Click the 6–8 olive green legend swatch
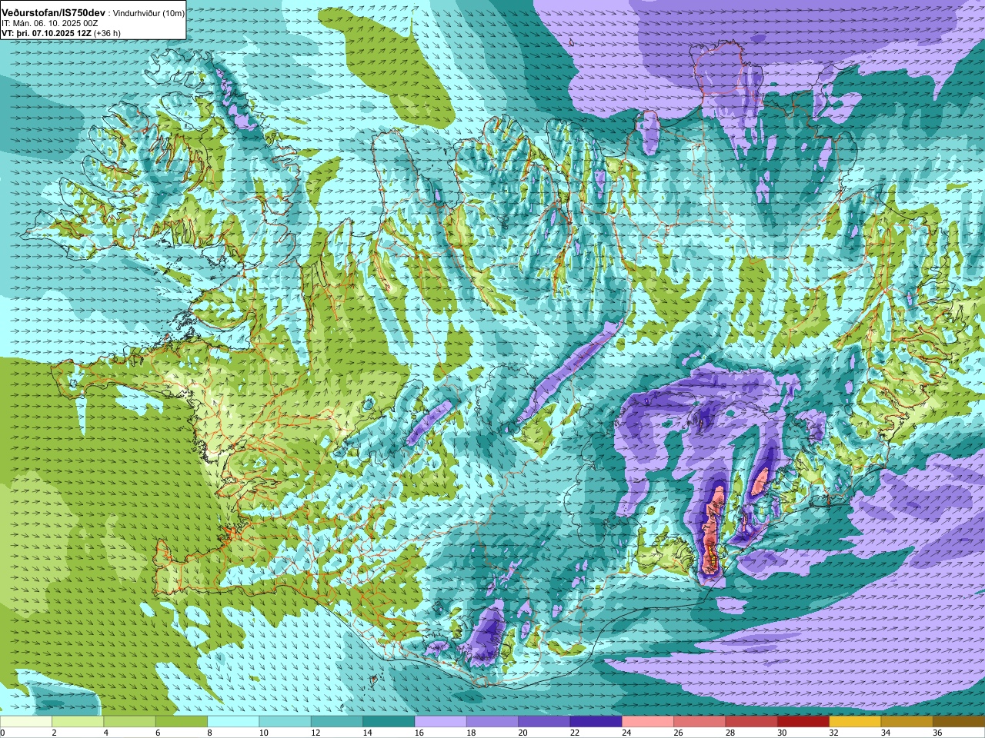 [182, 722]
